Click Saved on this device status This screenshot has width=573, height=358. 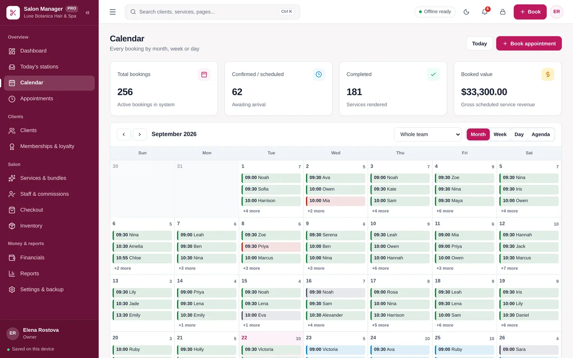click(x=31, y=349)
